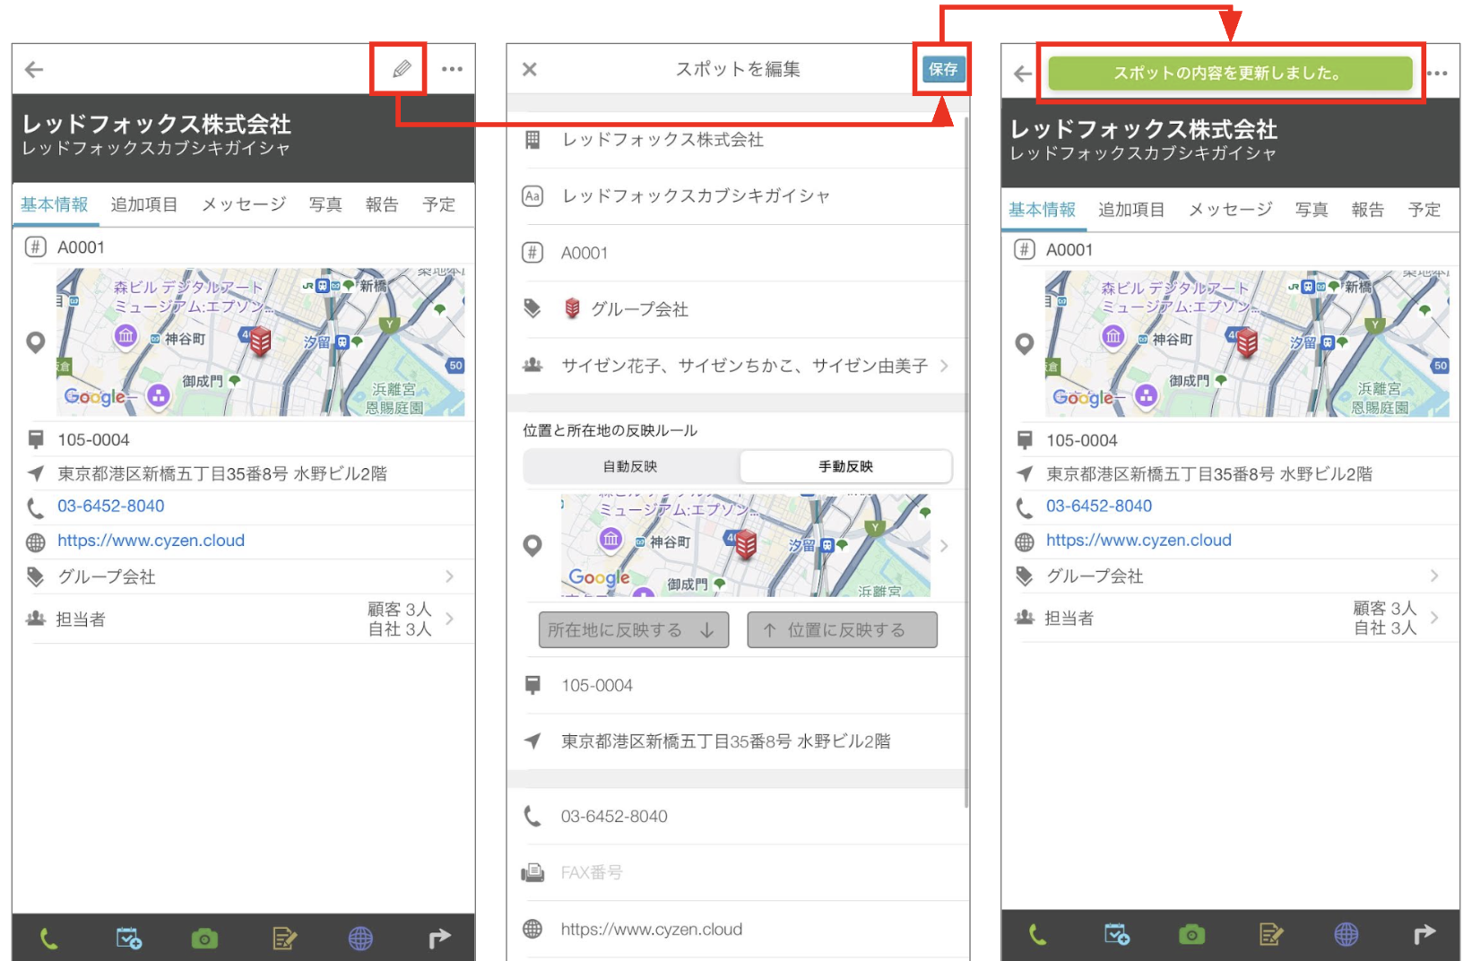Screen dimensions: 1472x961
Task: Tap directions arrow icon in right bottom bar
Action: pos(1424,935)
